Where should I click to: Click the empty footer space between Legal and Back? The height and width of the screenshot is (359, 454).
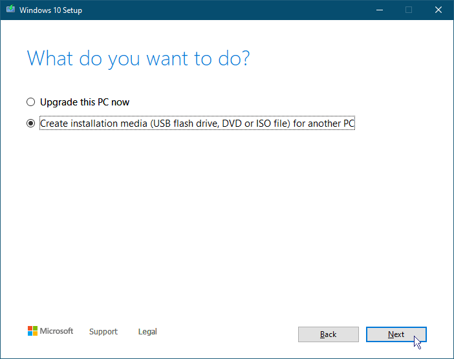pyautogui.click(x=226, y=332)
